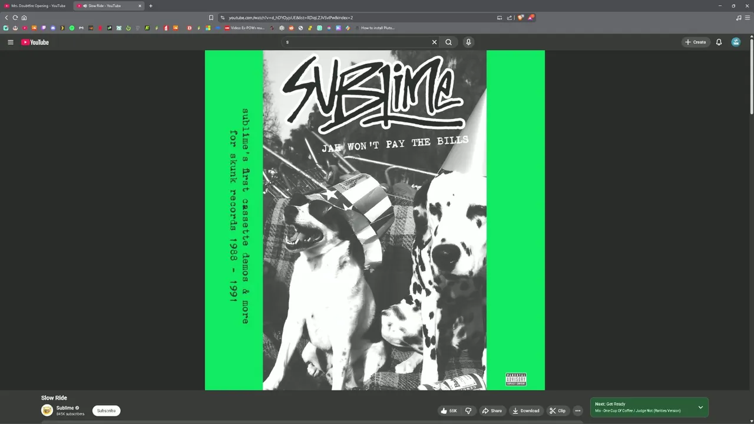Open the Video: Ex-POWs bookmark
The image size is (754, 424).
(x=244, y=28)
